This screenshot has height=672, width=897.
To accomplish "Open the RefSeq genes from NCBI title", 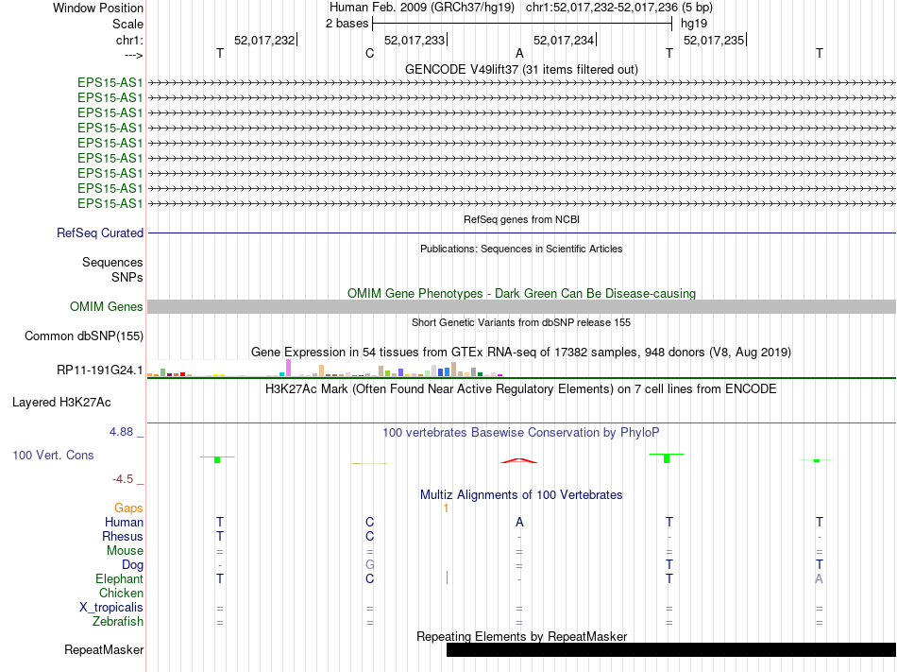I will click(521, 219).
